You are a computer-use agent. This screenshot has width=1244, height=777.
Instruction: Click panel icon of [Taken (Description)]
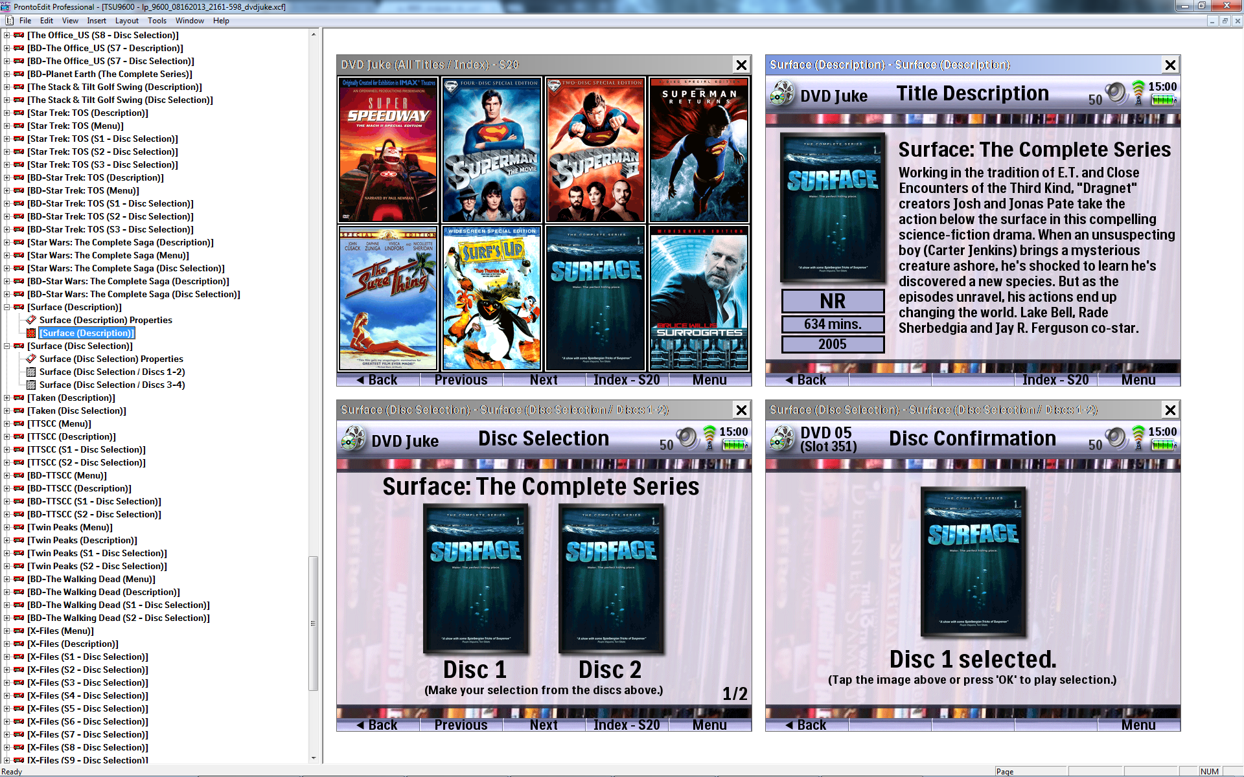[x=19, y=398]
